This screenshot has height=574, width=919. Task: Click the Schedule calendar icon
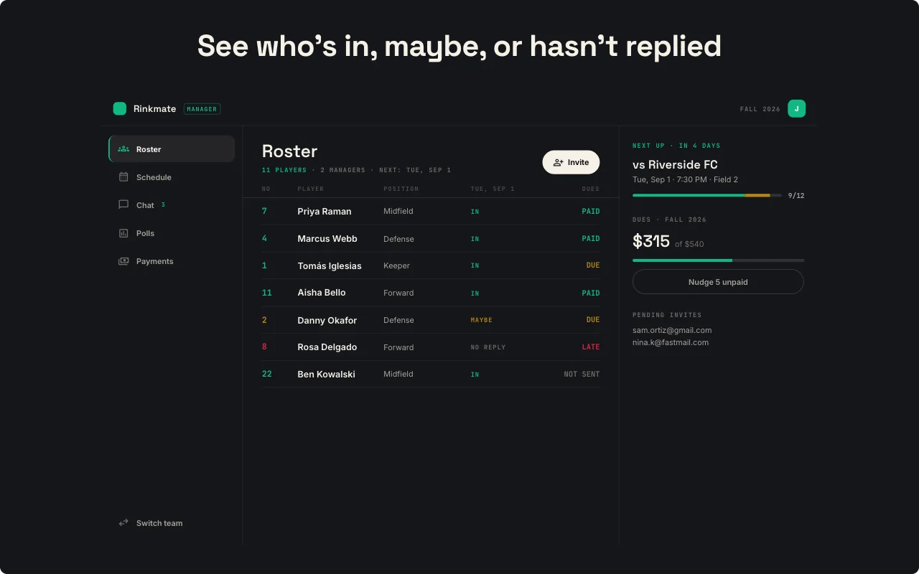coord(123,177)
